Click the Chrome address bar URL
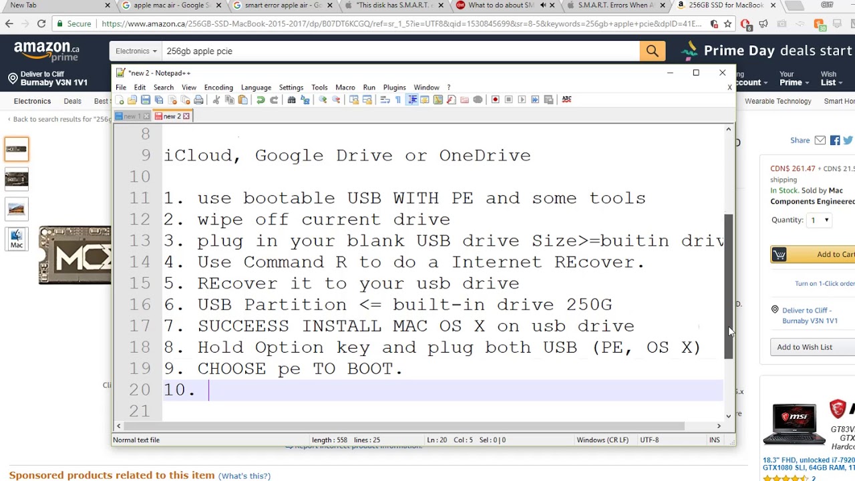Image resolution: width=855 pixels, height=481 pixels. (401, 23)
